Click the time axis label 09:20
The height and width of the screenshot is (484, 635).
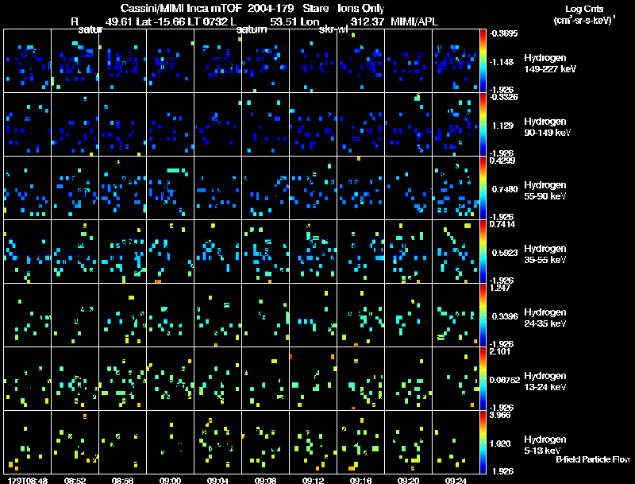[408, 480]
